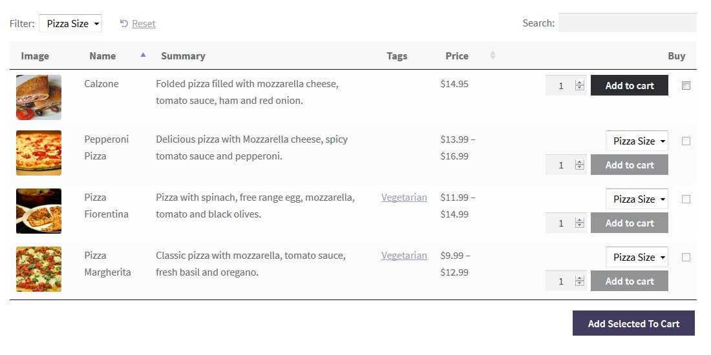711x355 pixels.
Task: Choose a Pizza Size for Pepperoni Pizza
Action: click(x=637, y=141)
